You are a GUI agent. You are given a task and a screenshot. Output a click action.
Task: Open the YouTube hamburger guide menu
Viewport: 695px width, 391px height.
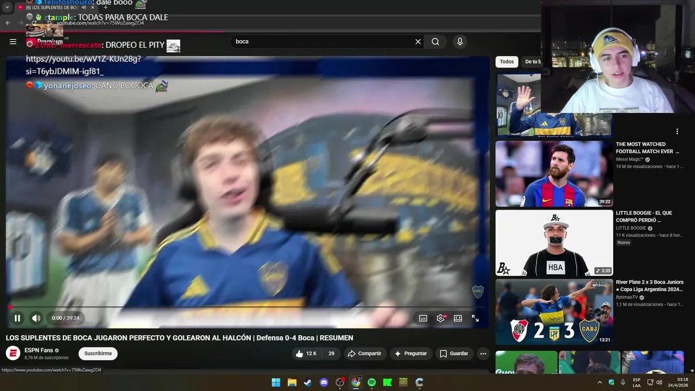point(13,41)
